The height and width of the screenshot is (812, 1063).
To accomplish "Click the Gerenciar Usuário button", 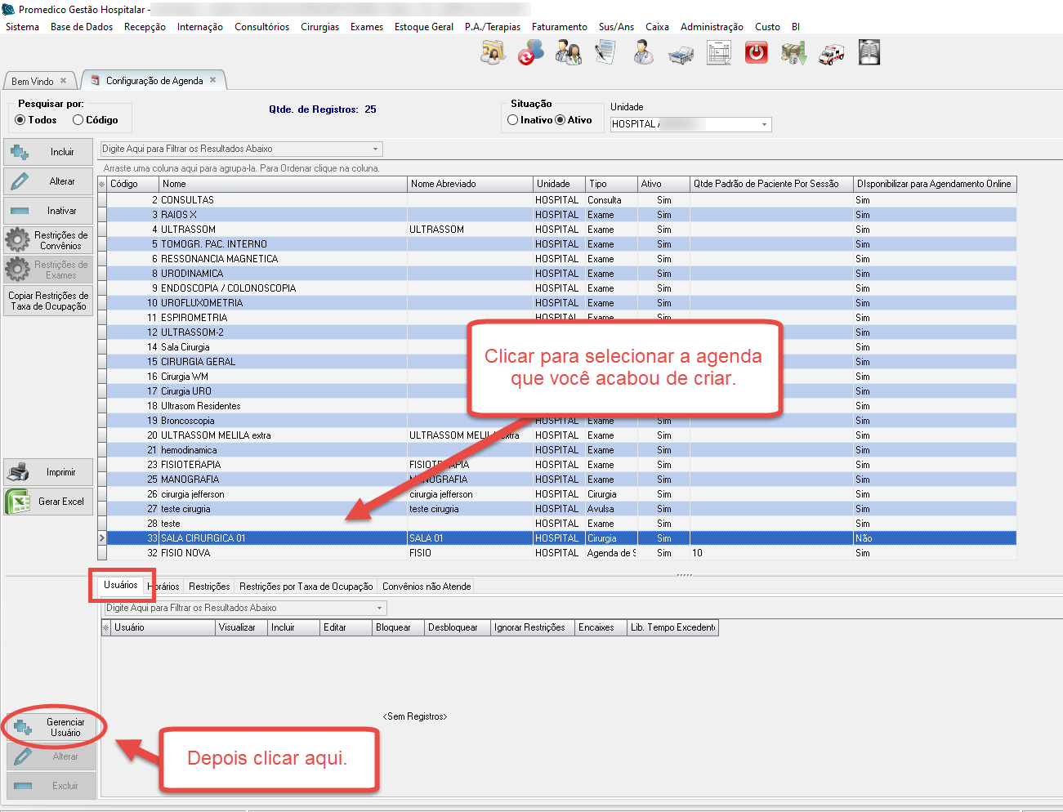I will pyautogui.click(x=51, y=727).
